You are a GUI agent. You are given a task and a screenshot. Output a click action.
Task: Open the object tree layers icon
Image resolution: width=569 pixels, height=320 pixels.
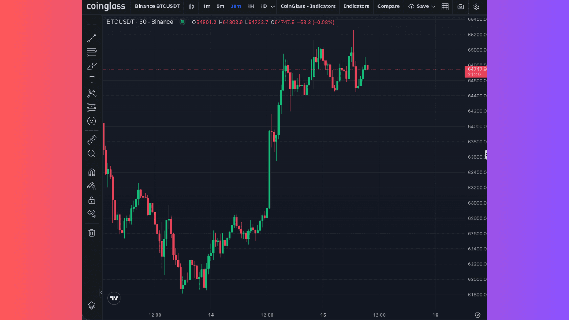point(92,305)
